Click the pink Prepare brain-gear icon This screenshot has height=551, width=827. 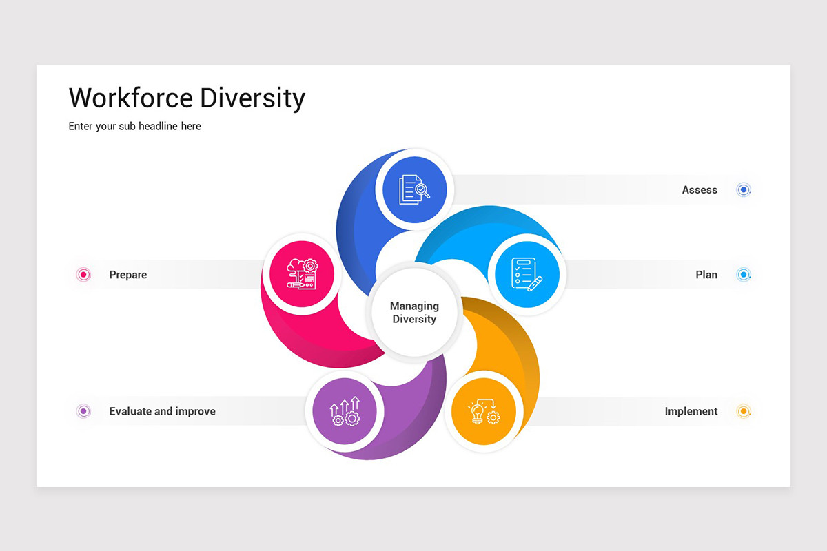pyautogui.click(x=301, y=274)
